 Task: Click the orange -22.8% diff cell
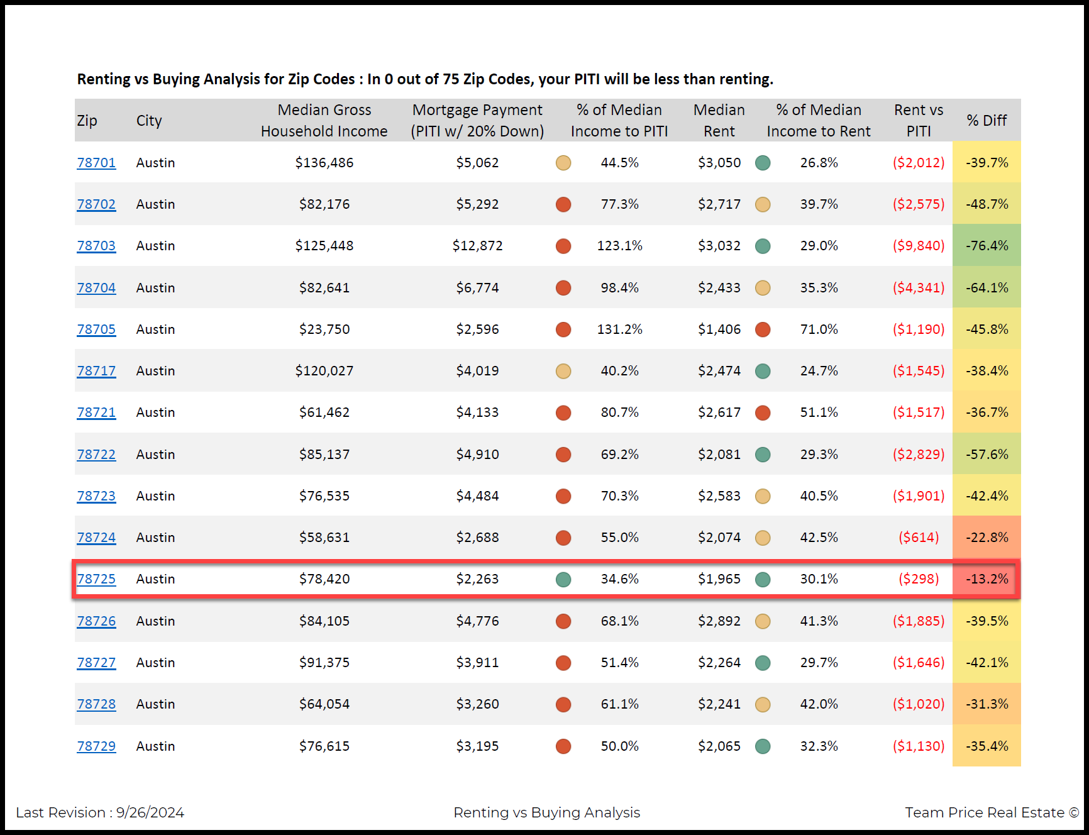tap(987, 538)
